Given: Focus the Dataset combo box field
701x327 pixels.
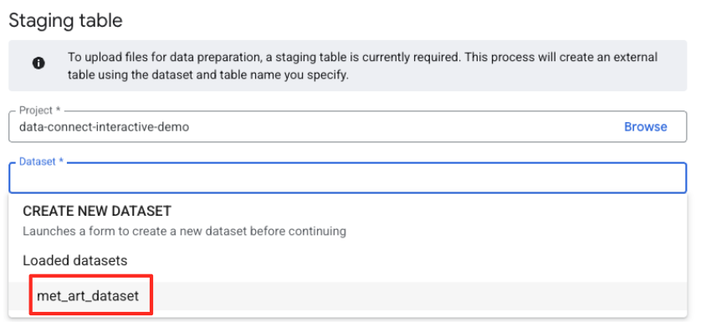Looking at the screenshot, I should point(347,178).
